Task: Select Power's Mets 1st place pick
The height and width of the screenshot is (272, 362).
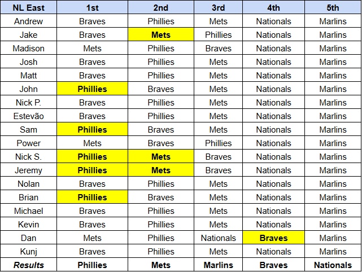Action: tap(92, 143)
